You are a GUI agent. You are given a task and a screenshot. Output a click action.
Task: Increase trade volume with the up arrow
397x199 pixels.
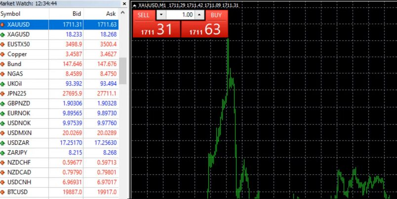tap(198, 15)
